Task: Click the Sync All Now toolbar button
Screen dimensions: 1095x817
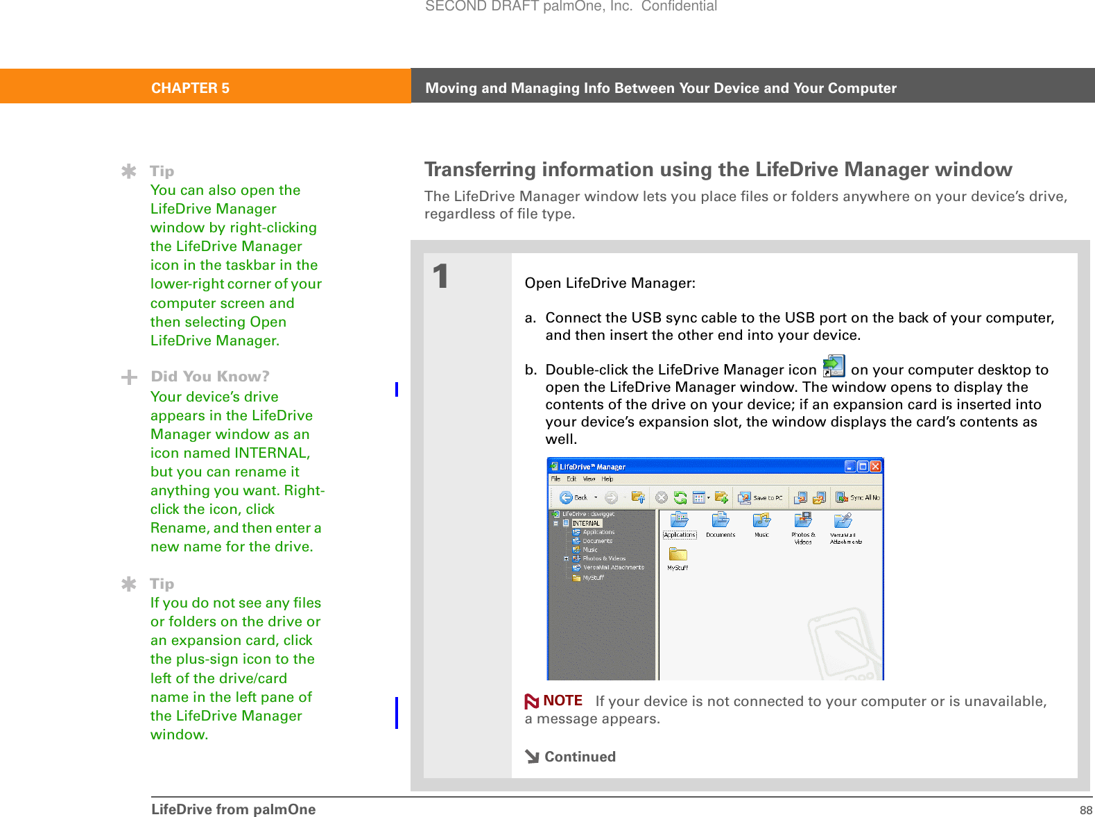Action: (x=858, y=497)
